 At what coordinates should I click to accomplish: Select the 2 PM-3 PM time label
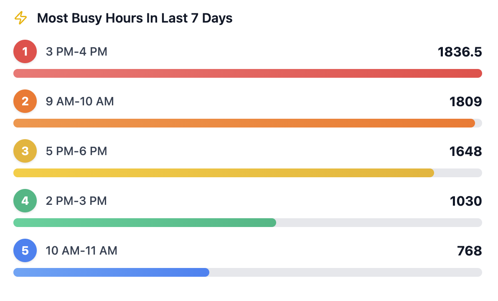[x=76, y=201]
